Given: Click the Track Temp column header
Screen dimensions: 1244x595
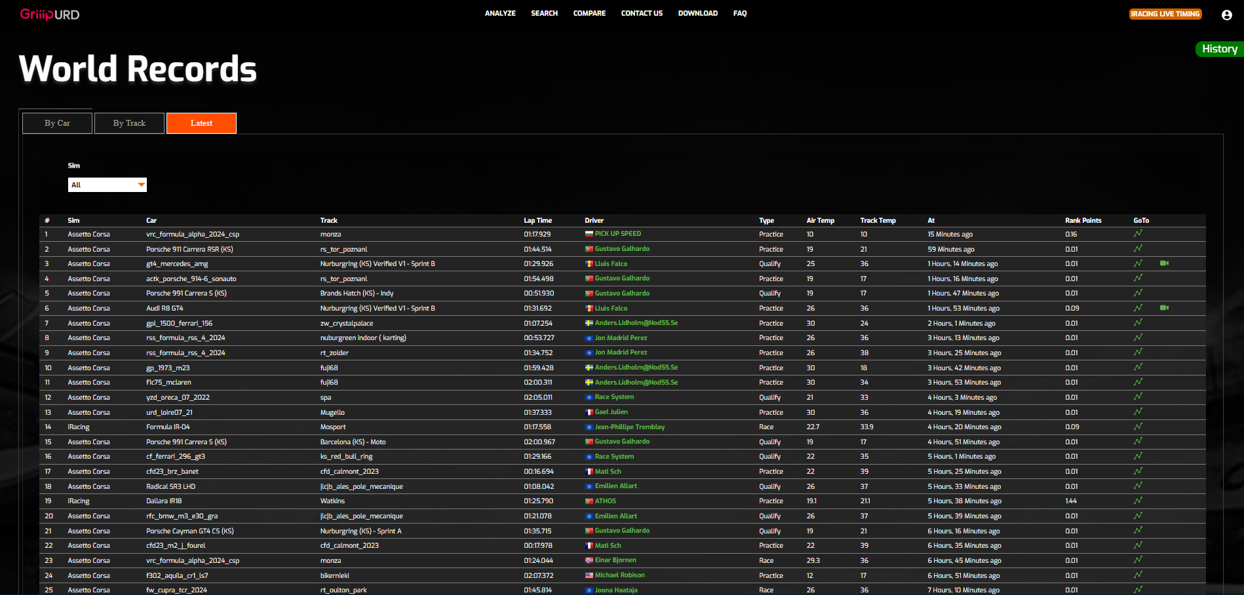Looking at the screenshot, I should pyautogui.click(x=878, y=220).
